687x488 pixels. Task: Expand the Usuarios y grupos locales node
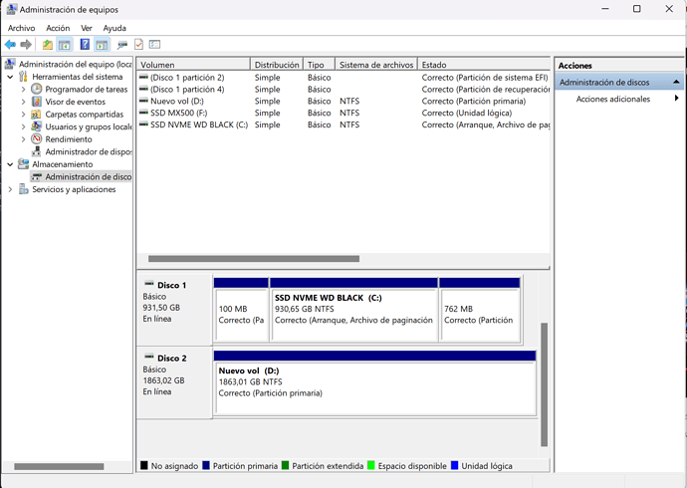click(23, 126)
